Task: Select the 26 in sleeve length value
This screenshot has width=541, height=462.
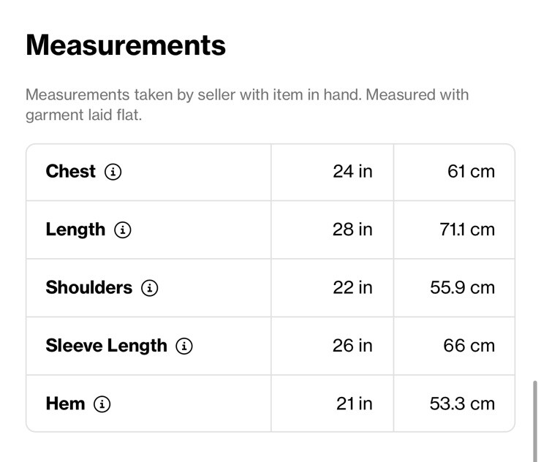Action: point(352,345)
